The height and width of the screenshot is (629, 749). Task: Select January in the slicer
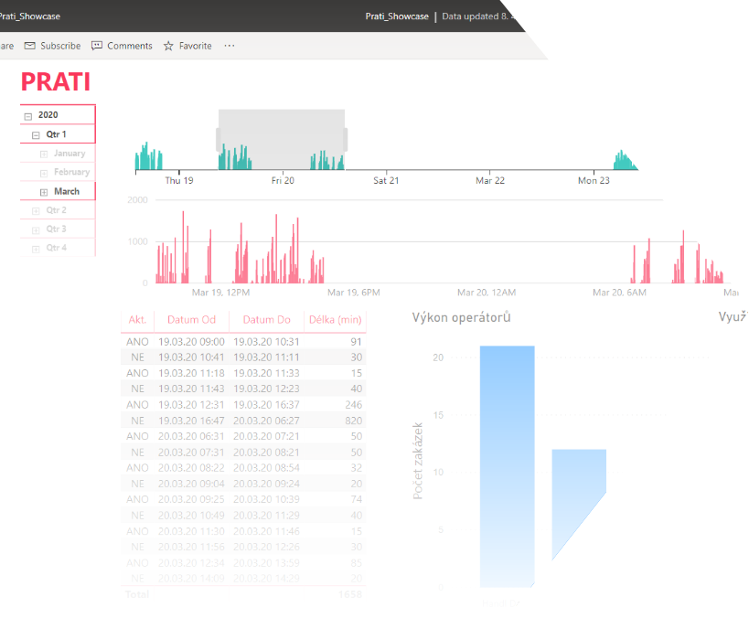[x=70, y=154]
